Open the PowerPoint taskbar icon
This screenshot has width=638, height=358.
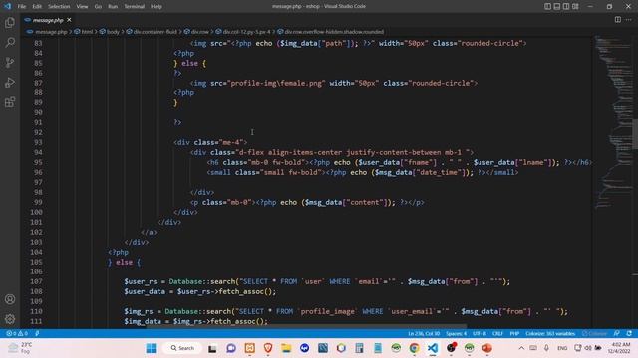tap(487, 348)
